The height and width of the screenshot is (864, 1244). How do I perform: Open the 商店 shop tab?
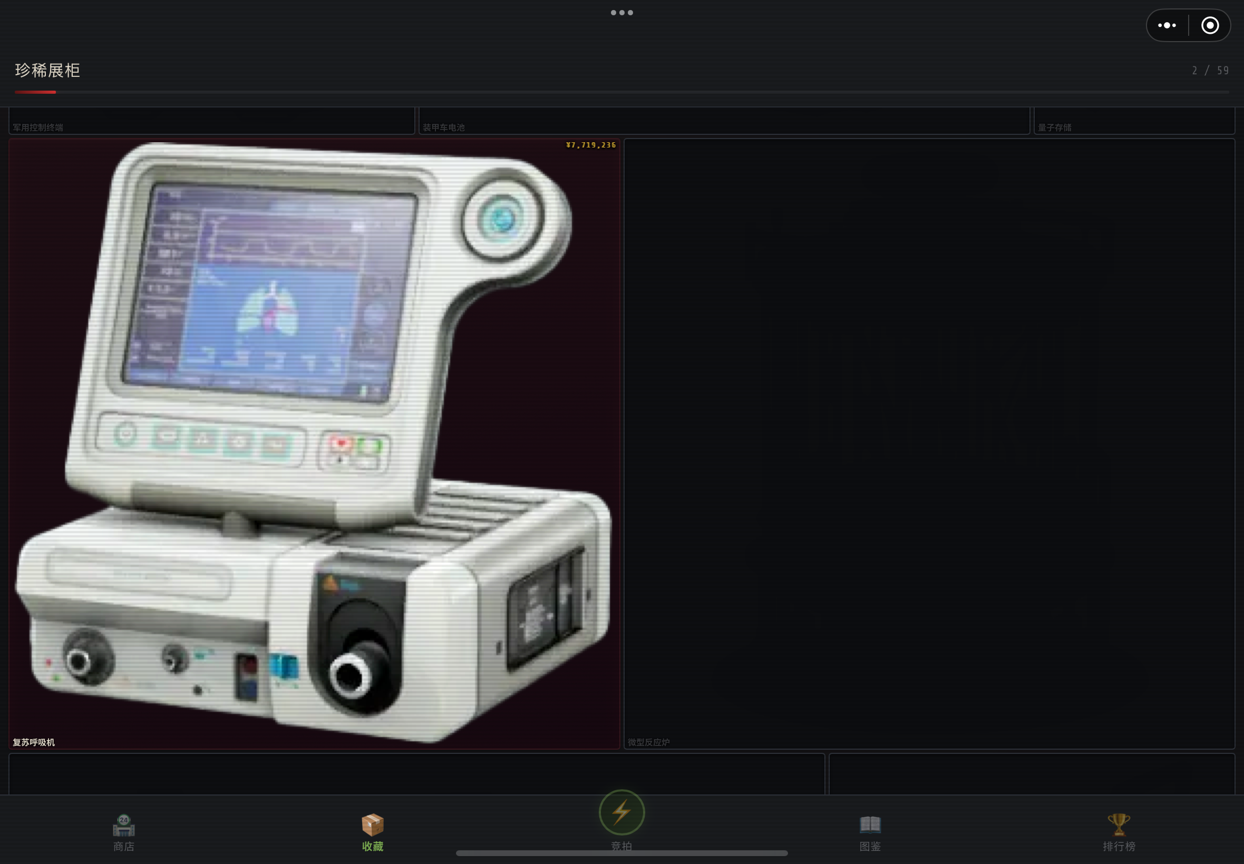[124, 832]
